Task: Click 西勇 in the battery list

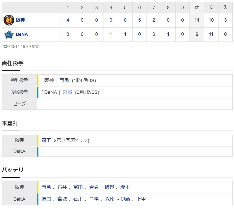Action: pyautogui.click(x=46, y=187)
